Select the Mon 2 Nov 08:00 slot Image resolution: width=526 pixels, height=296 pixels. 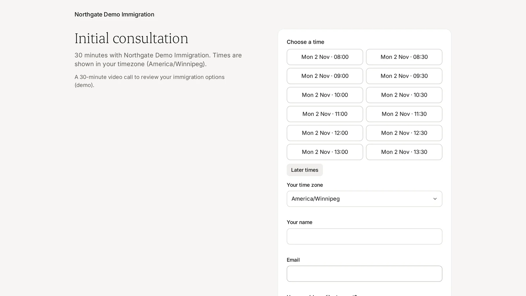pos(325,57)
